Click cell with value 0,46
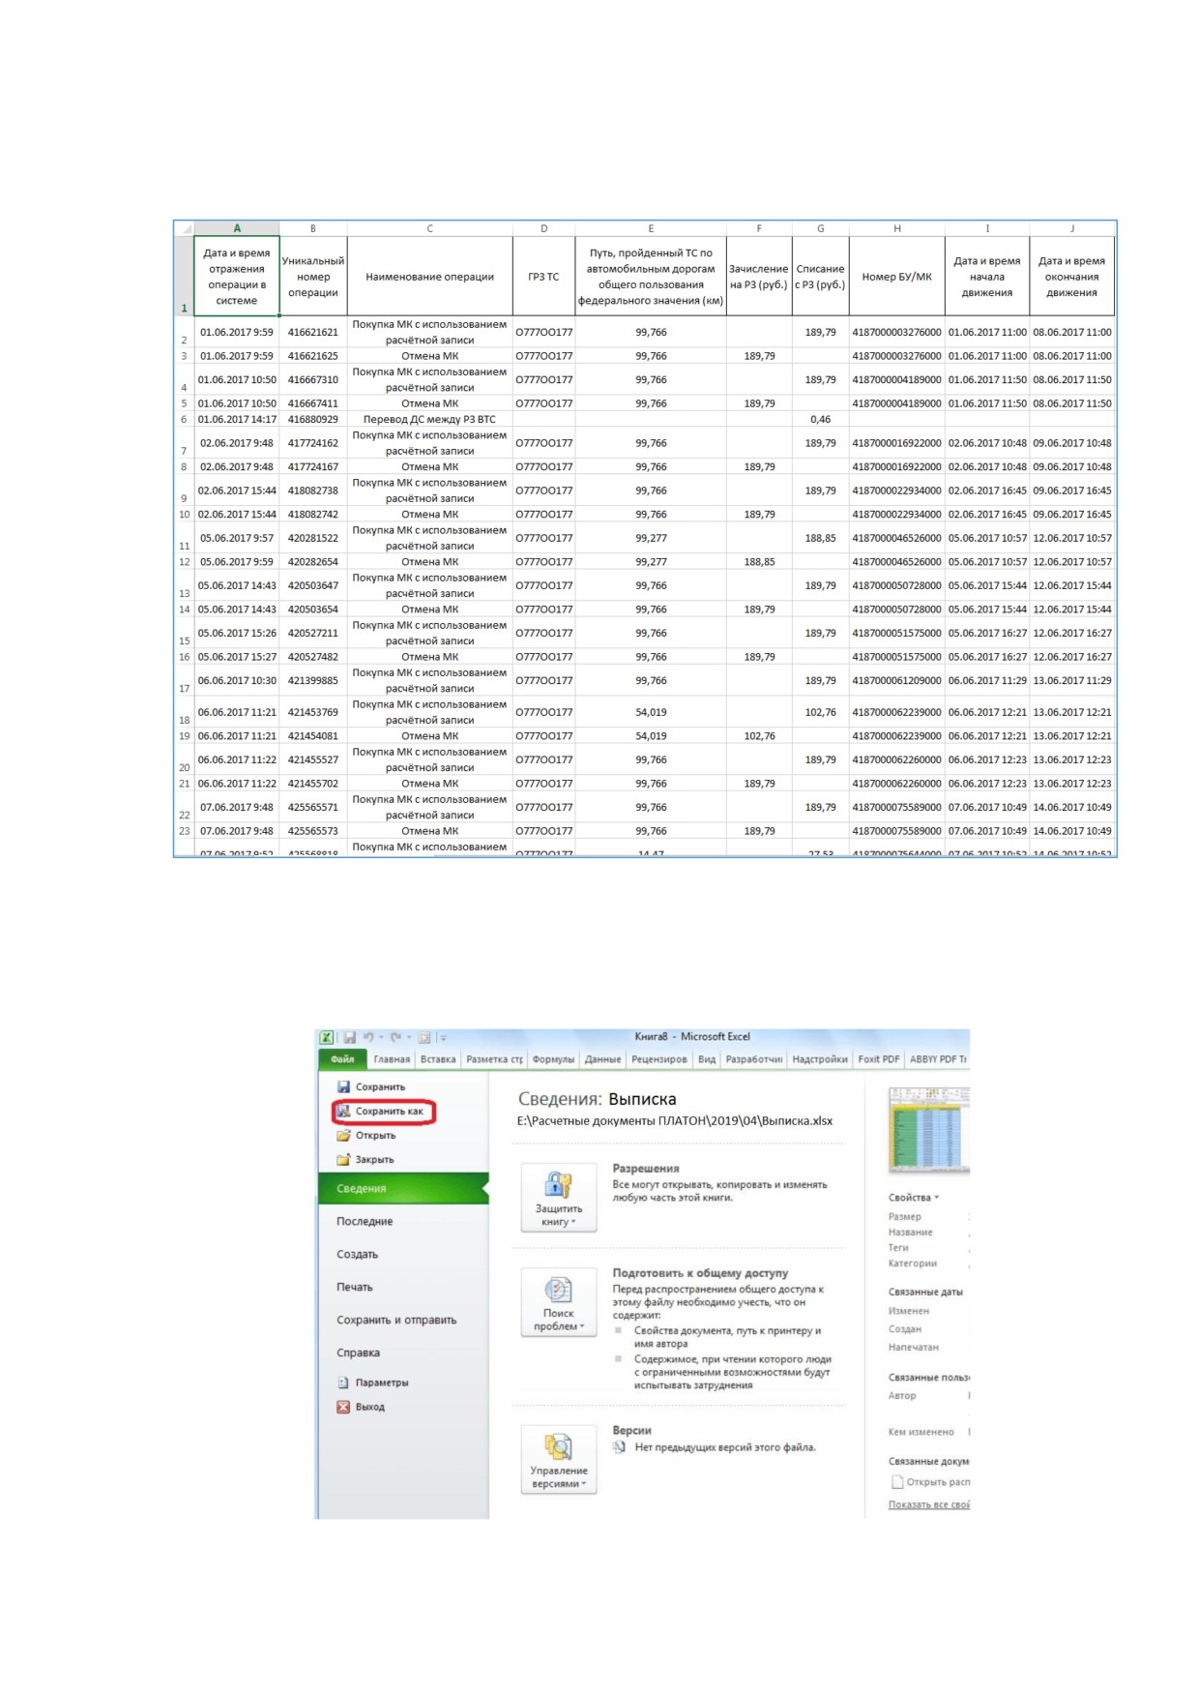The height and width of the screenshot is (1695, 1198). tap(820, 420)
